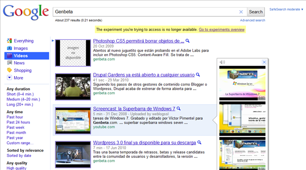The width and height of the screenshot is (306, 170).
Task: Select the News search type
Action: 19,63
